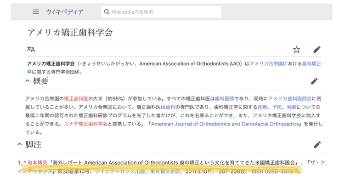Screen dimensions: 339x184
Task: Open the ISSN 0286-407X external link
Action: click(x=275, y=172)
